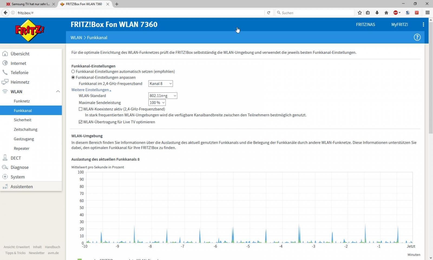This screenshot has width=433, height=260.
Task: Open the avm.de footer link
Action: point(53,253)
